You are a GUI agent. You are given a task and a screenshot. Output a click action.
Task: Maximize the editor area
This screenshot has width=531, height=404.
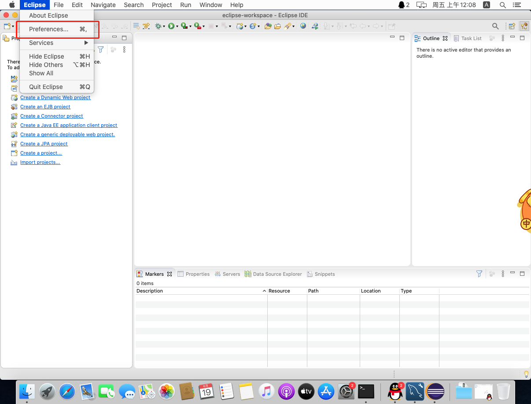tap(402, 38)
